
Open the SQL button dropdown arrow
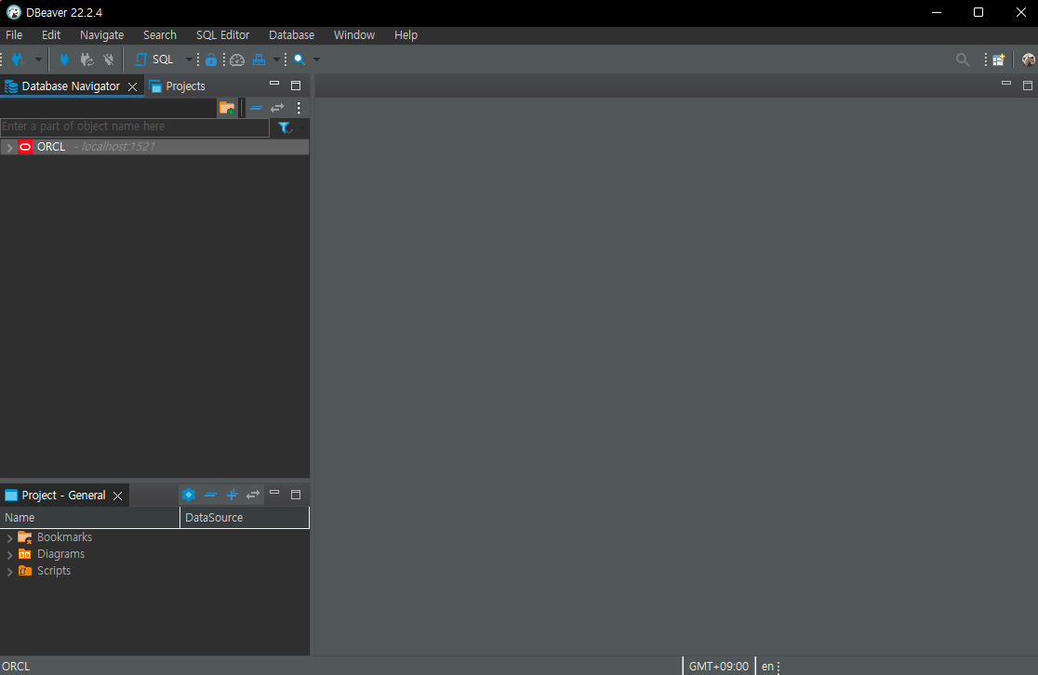[189, 60]
